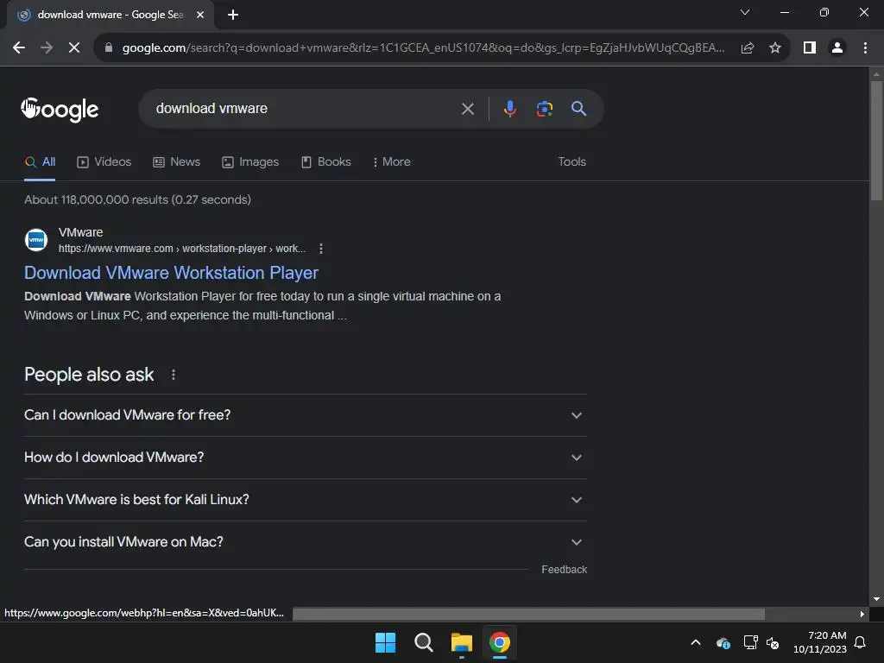Open the clock showing 7:20 AM

820,642
